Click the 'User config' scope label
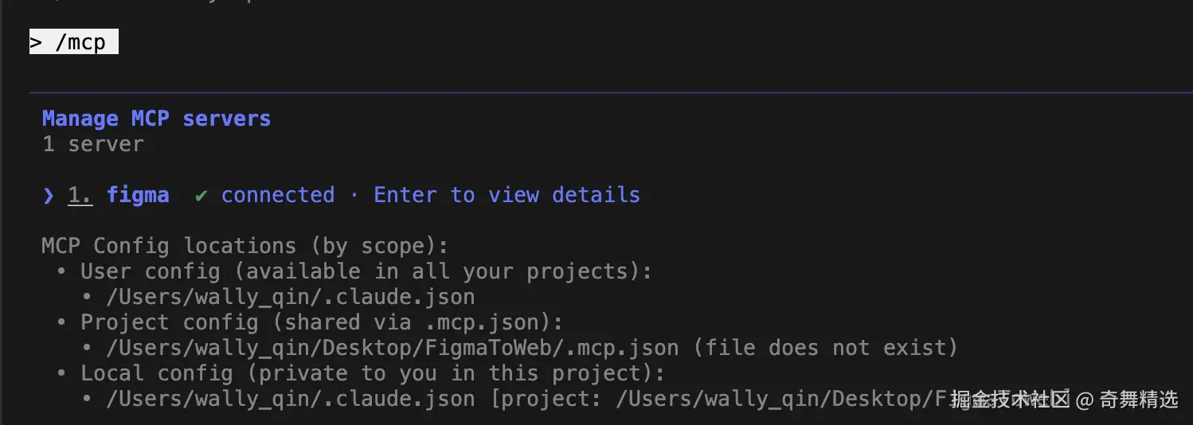The height and width of the screenshot is (425, 1193). click(150, 272)
